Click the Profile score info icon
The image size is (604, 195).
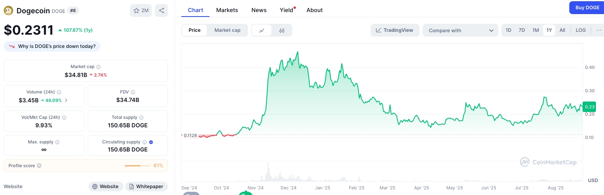pyautogui.click(x=39, y=166)
